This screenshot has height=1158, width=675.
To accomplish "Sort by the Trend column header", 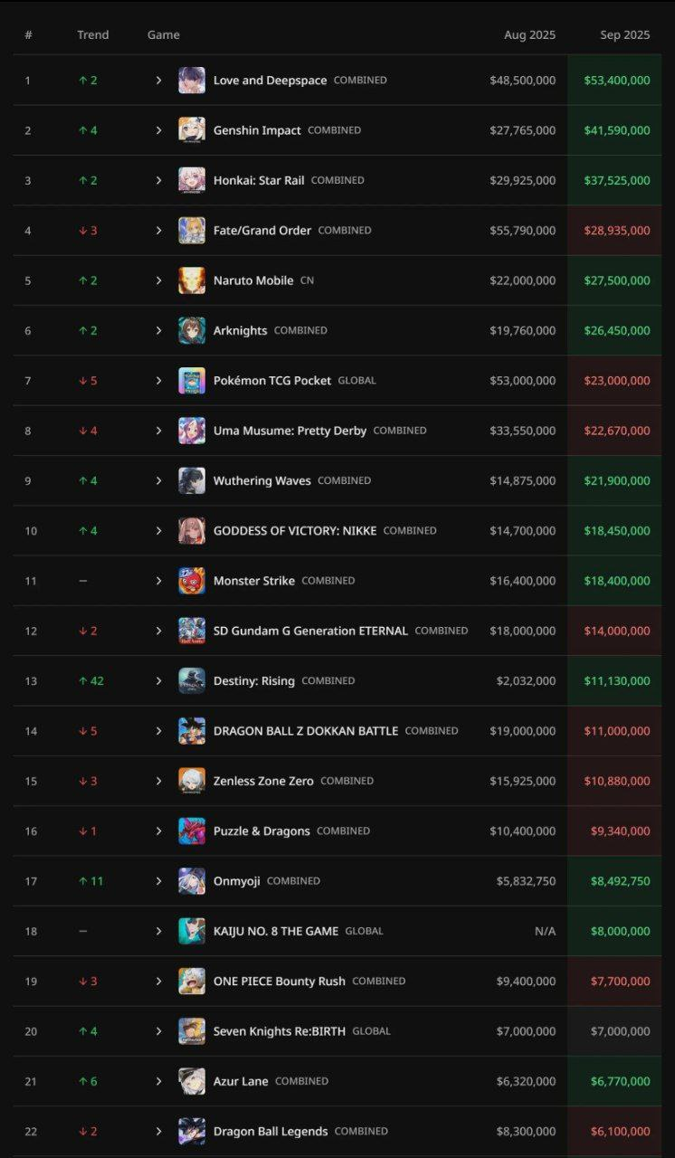I will [x=92, y=34].
